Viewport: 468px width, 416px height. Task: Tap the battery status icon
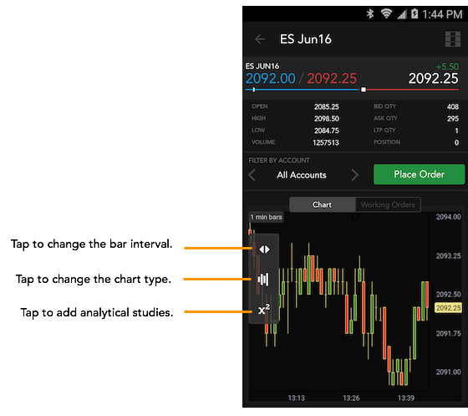(x=415, y=13)
